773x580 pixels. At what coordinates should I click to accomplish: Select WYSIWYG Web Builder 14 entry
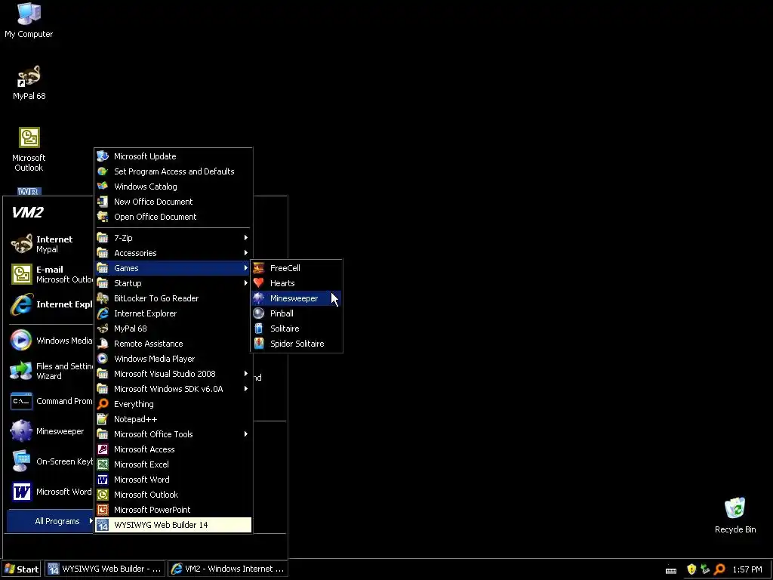coord(173,525)
